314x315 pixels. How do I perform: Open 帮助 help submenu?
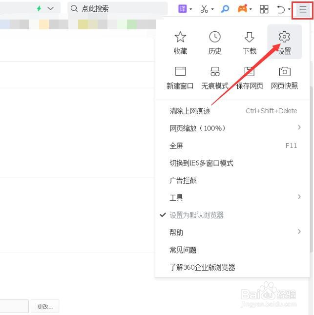coord(232,232)
